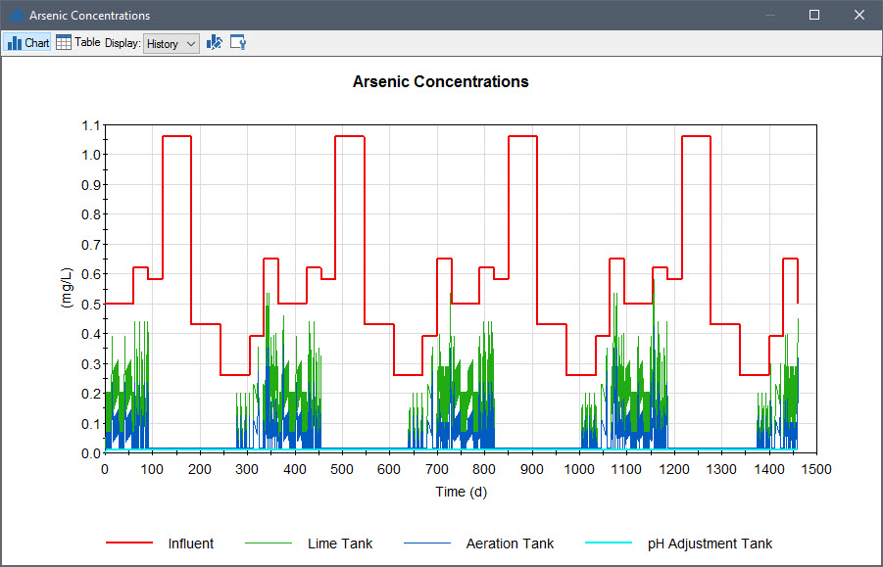Click the Time (d) axis label
The width and height of the screenshot is (883, 567).
coord(462,493)
